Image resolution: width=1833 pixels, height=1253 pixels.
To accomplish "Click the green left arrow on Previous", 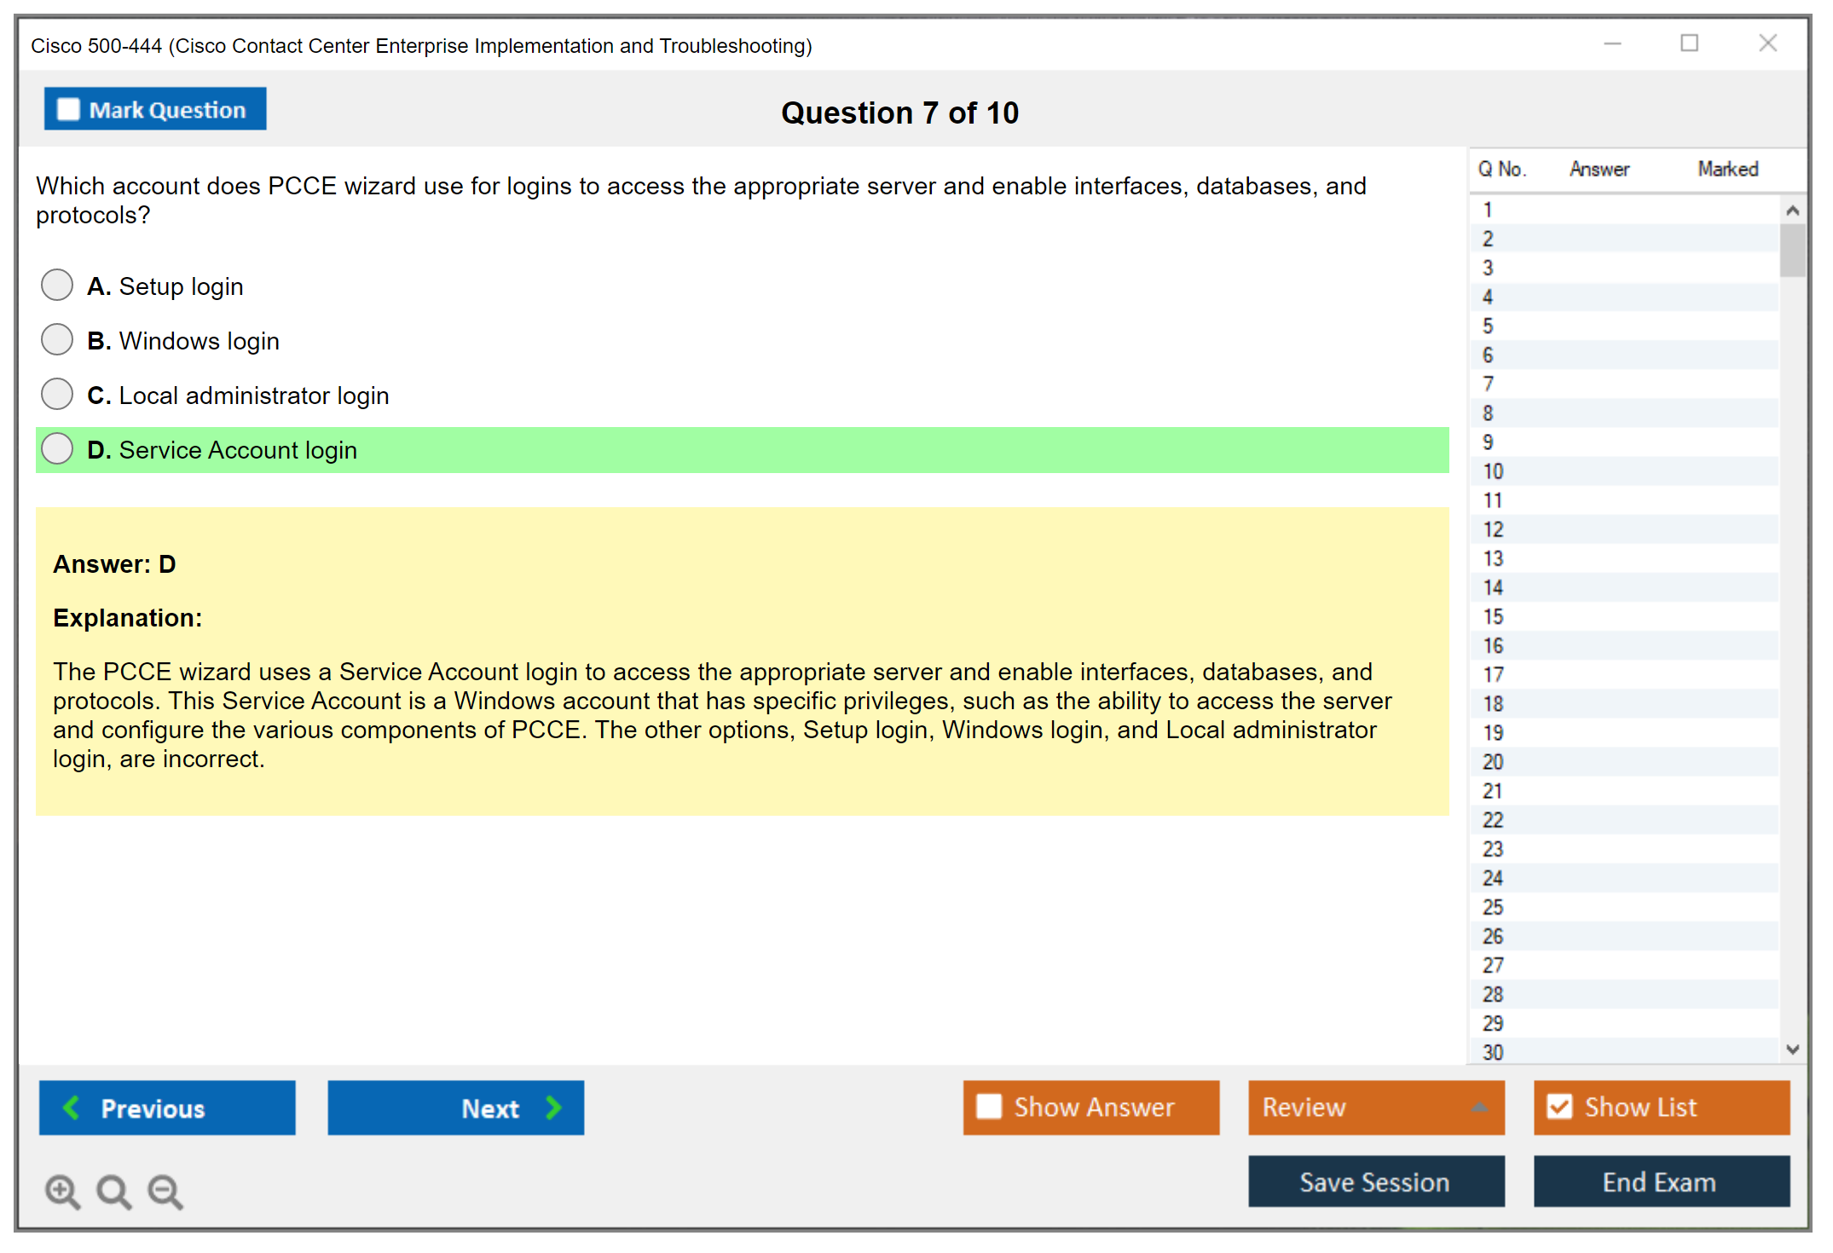I will click(x=72, y=1107).
